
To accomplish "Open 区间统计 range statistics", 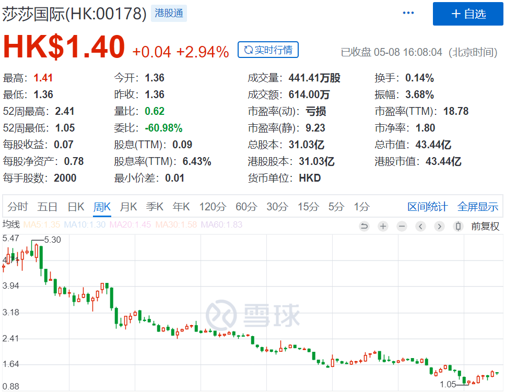I will [427, 207].
